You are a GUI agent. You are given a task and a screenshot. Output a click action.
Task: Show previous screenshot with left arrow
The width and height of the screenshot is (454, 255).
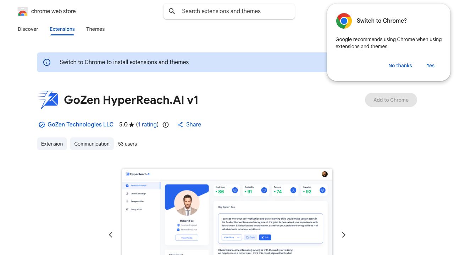coord(111,235)
